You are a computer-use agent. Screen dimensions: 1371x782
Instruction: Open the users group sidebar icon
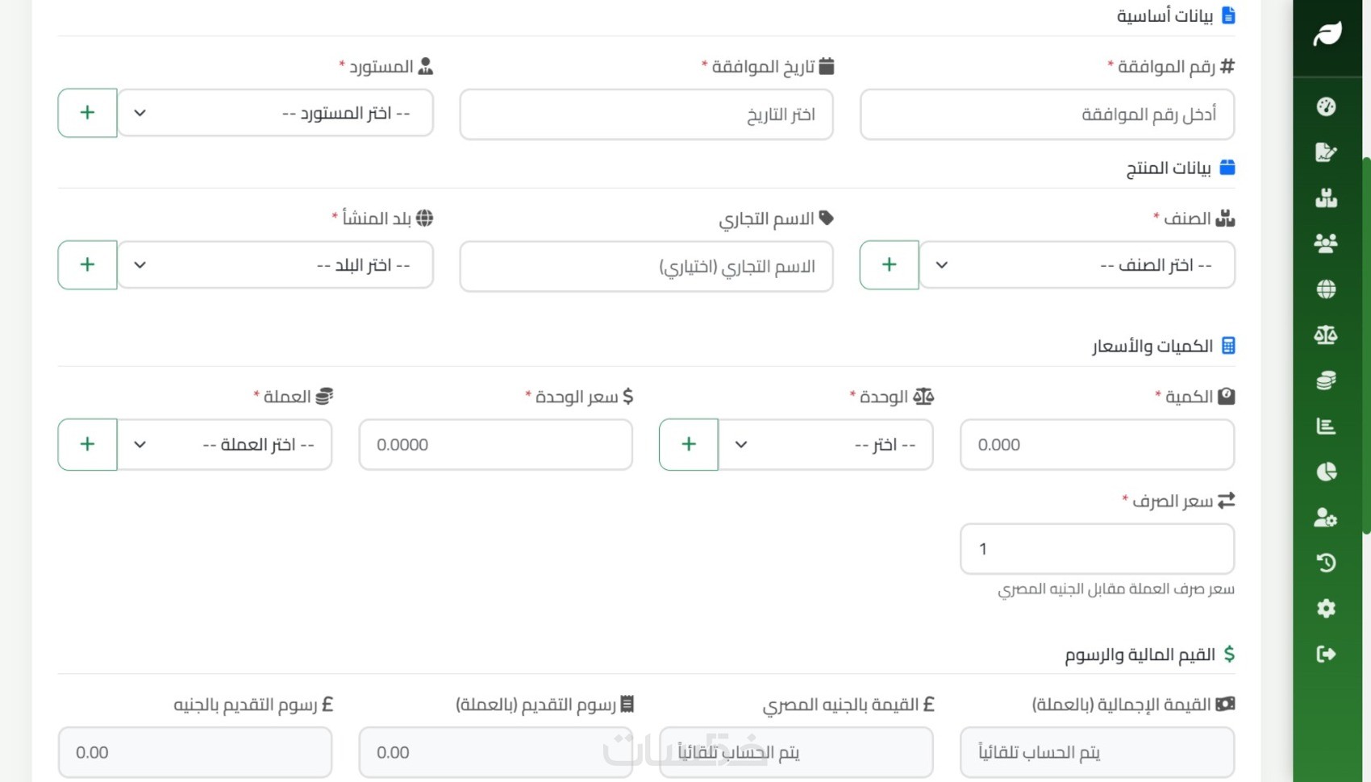(x=1326, y=243)
